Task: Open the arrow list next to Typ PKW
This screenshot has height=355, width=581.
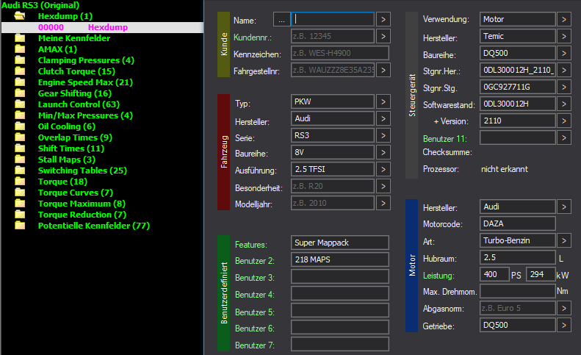Action: pyautogui.click(x=383, y=101)
